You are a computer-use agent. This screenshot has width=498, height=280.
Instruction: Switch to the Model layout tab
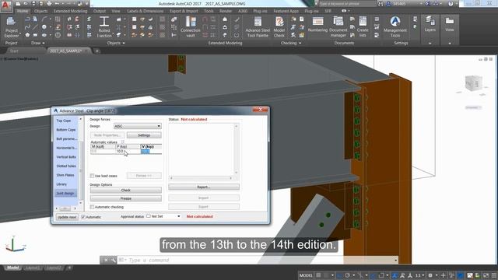click(x=13, y=268)
